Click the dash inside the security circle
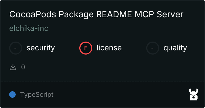205x108 pixels. [15, 48]
